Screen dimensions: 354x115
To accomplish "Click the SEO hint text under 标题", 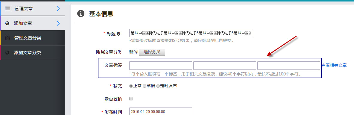I will click(181, 41).
